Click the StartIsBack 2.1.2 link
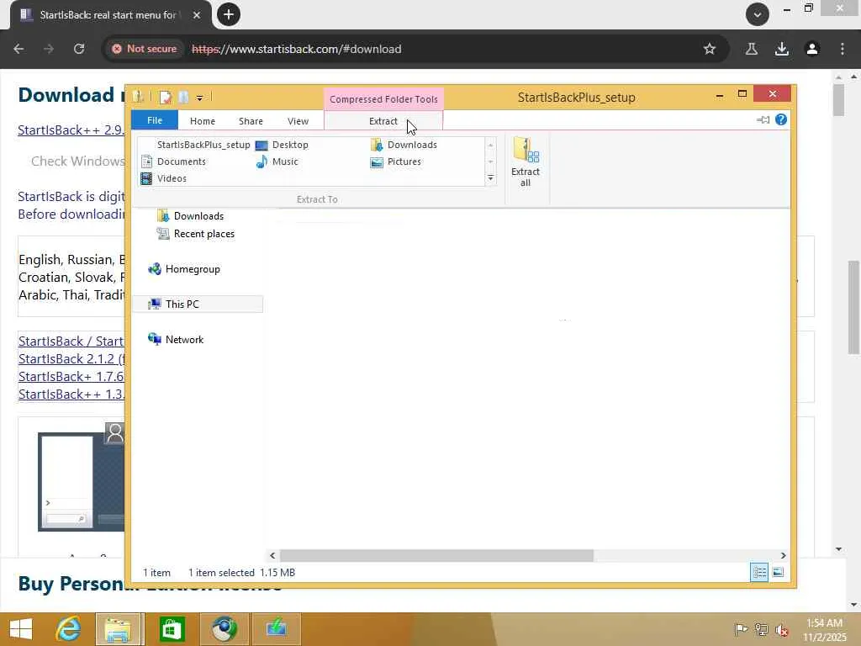Screen dimensions: 861x646 (71, 358)
